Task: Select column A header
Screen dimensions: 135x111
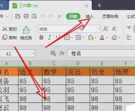Action: pyautogui.click(x=9, y=63)
